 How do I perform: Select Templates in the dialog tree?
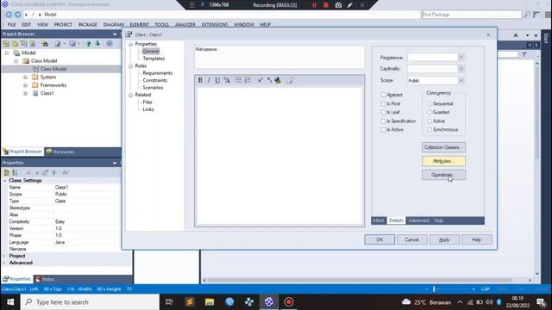pos(154,59)
